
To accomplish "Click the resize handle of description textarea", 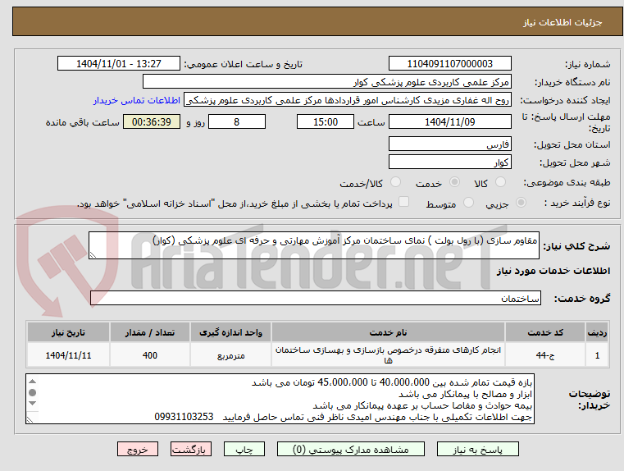I will [x=93, y=255].
